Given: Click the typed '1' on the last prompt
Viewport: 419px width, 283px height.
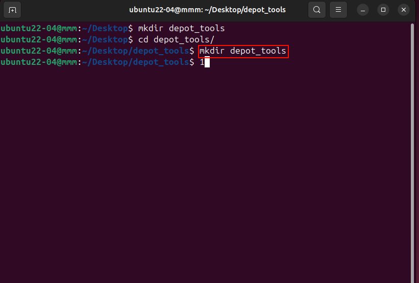Looking at the screenshot, I should pyautogui.click(x=202, y=62).
